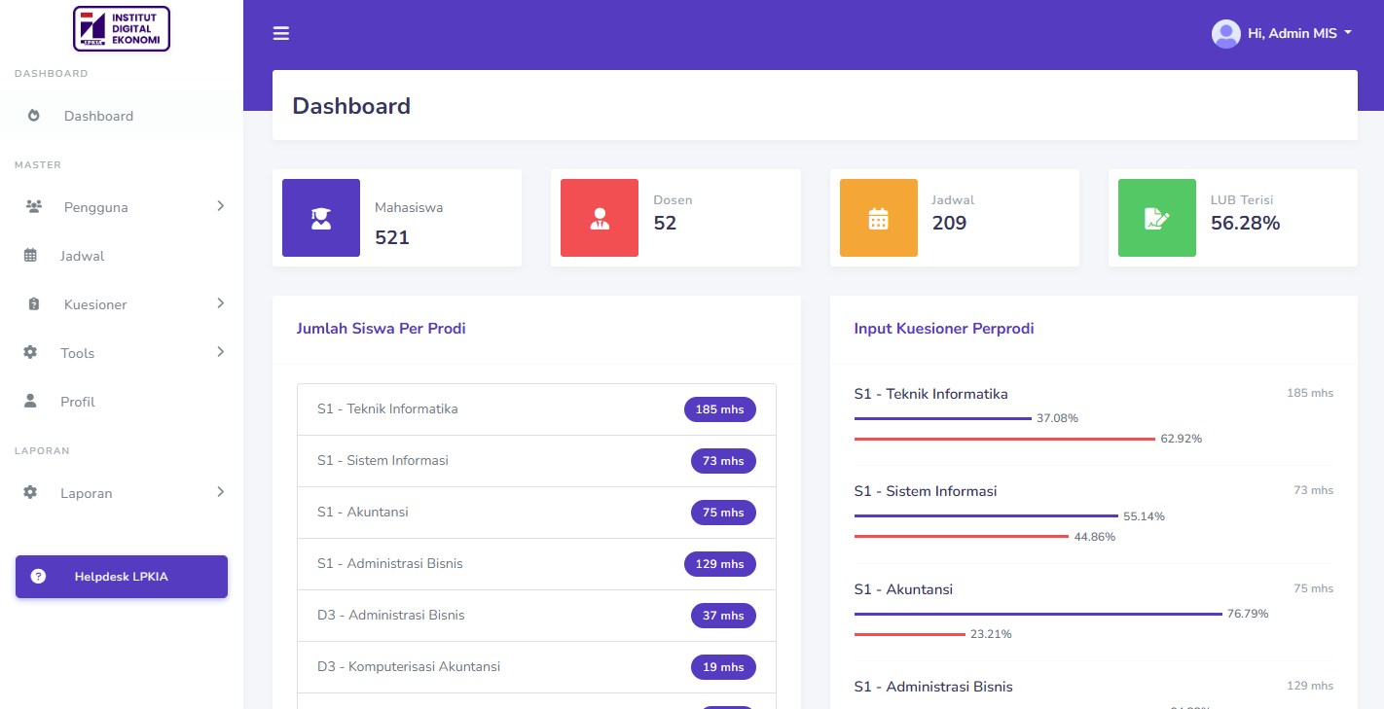Expand the Kuesioner submenu chevron

click(220, 303)
